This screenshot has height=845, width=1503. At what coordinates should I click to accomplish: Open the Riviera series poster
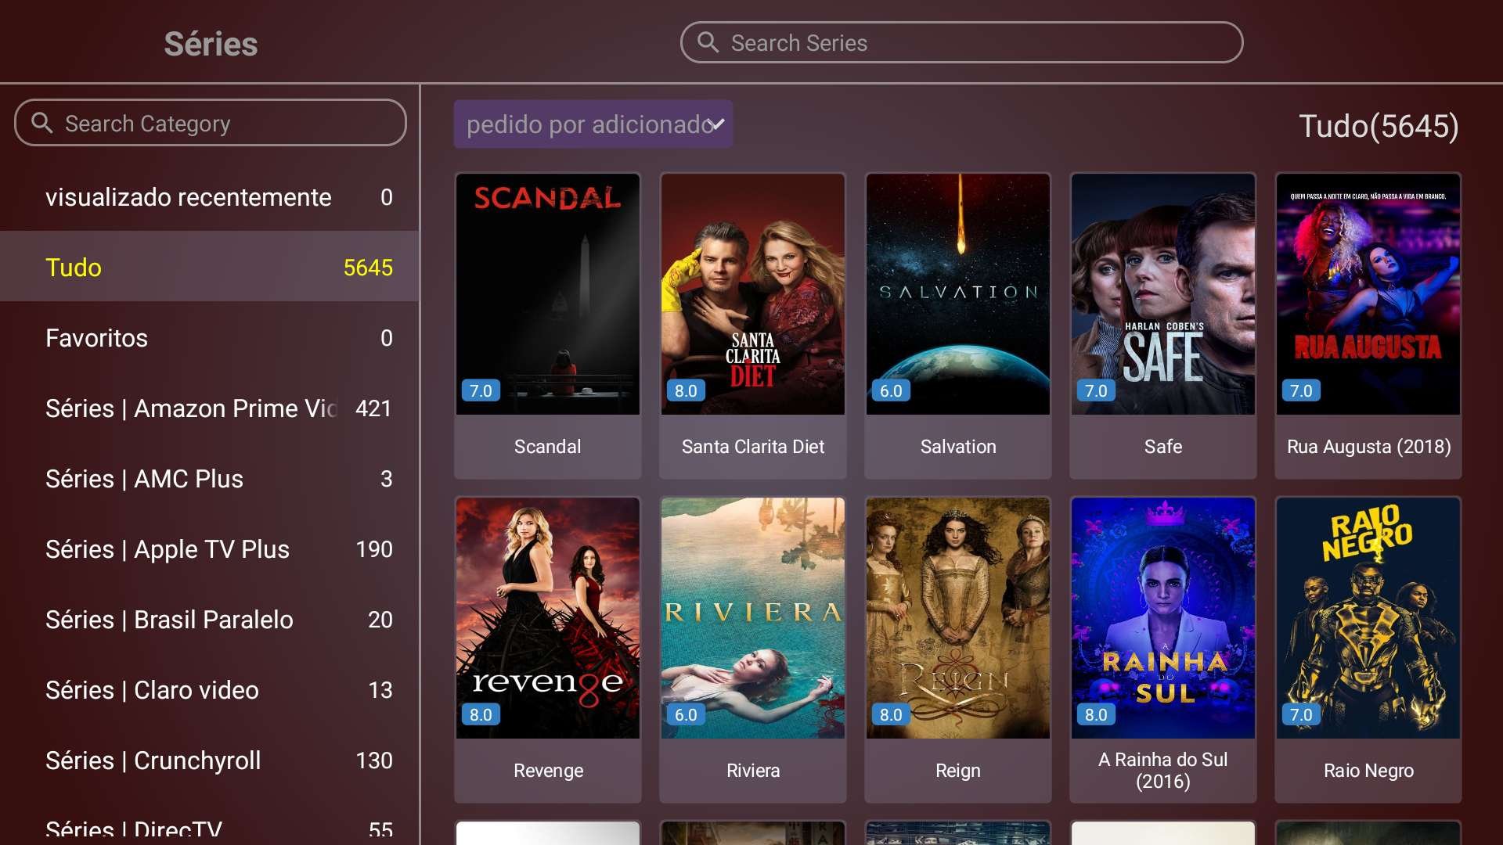pos(753,618)
